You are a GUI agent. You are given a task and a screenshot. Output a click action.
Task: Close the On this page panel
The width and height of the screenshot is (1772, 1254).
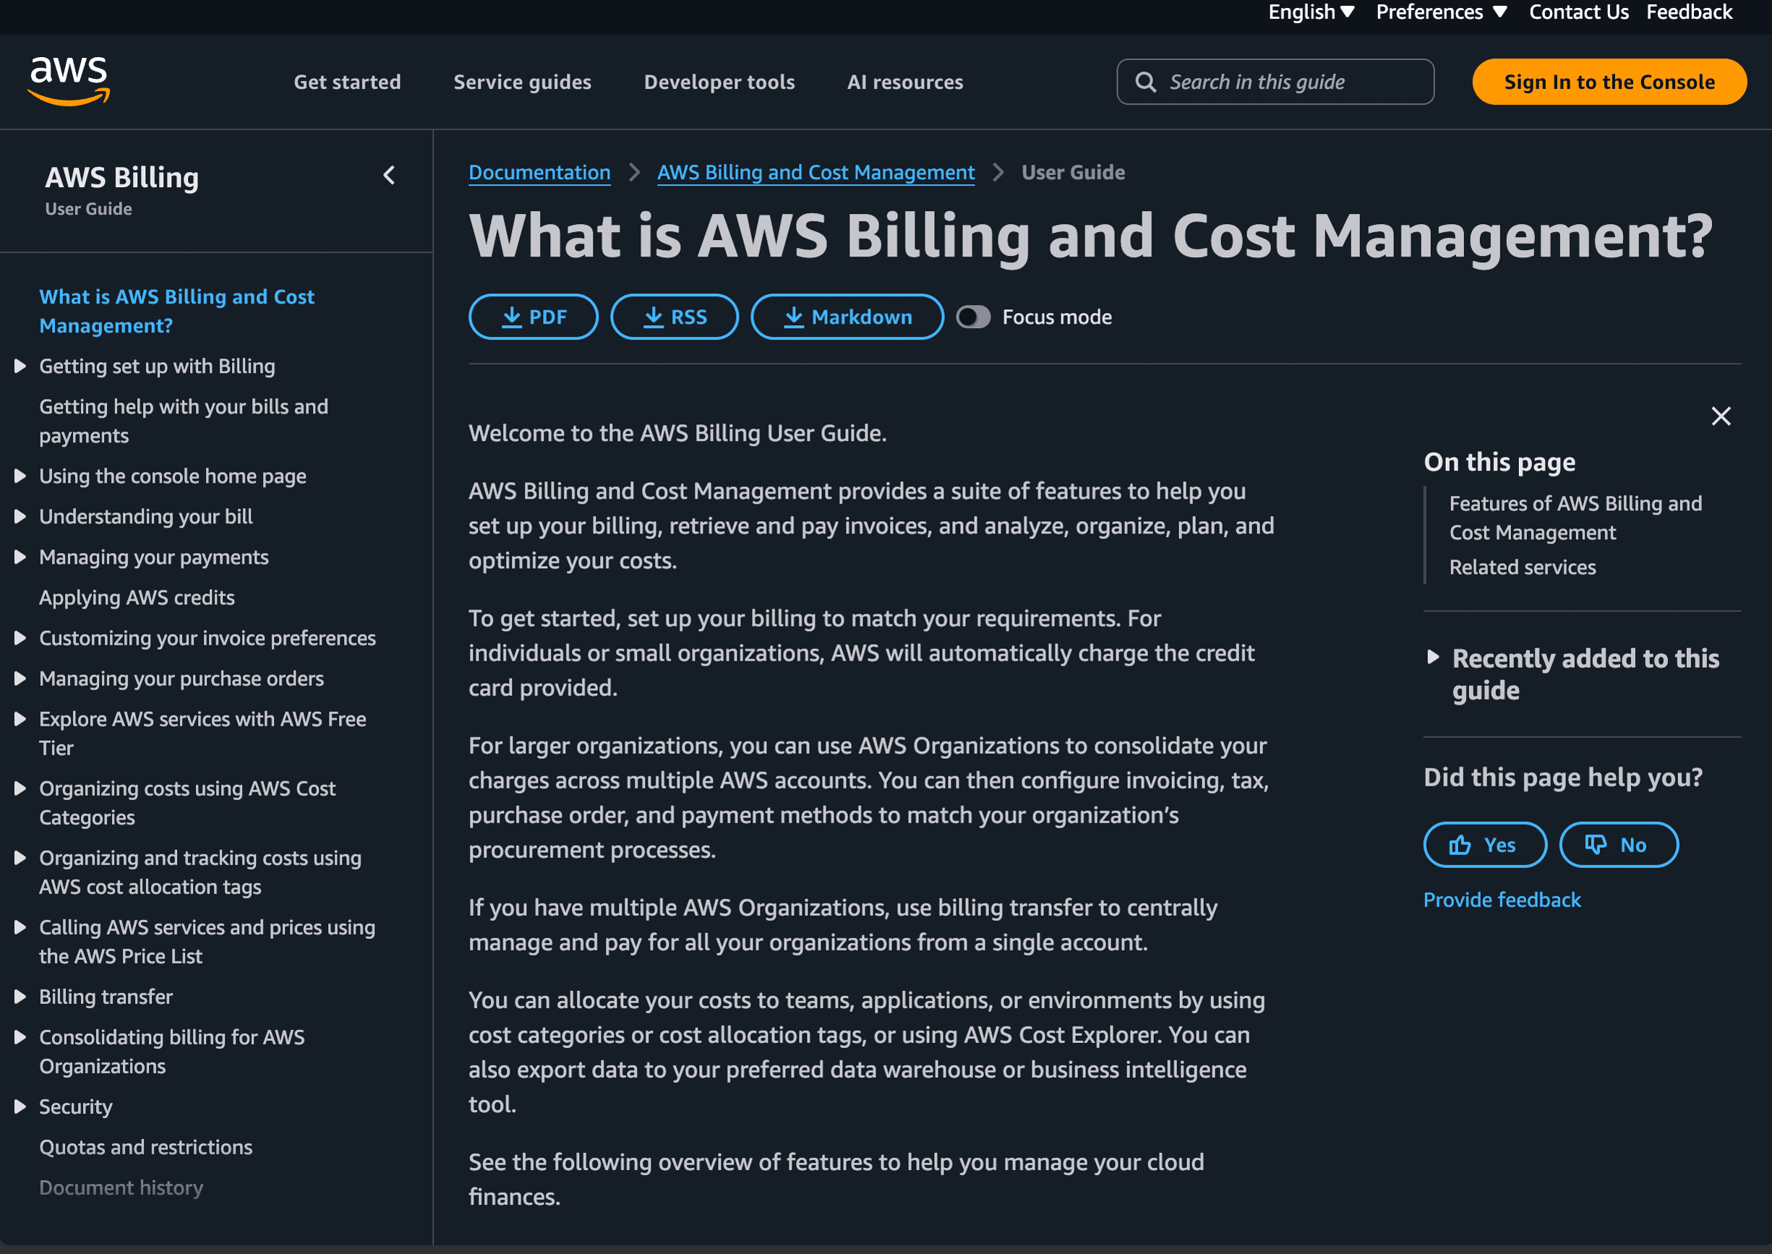tap(1720, 416)
